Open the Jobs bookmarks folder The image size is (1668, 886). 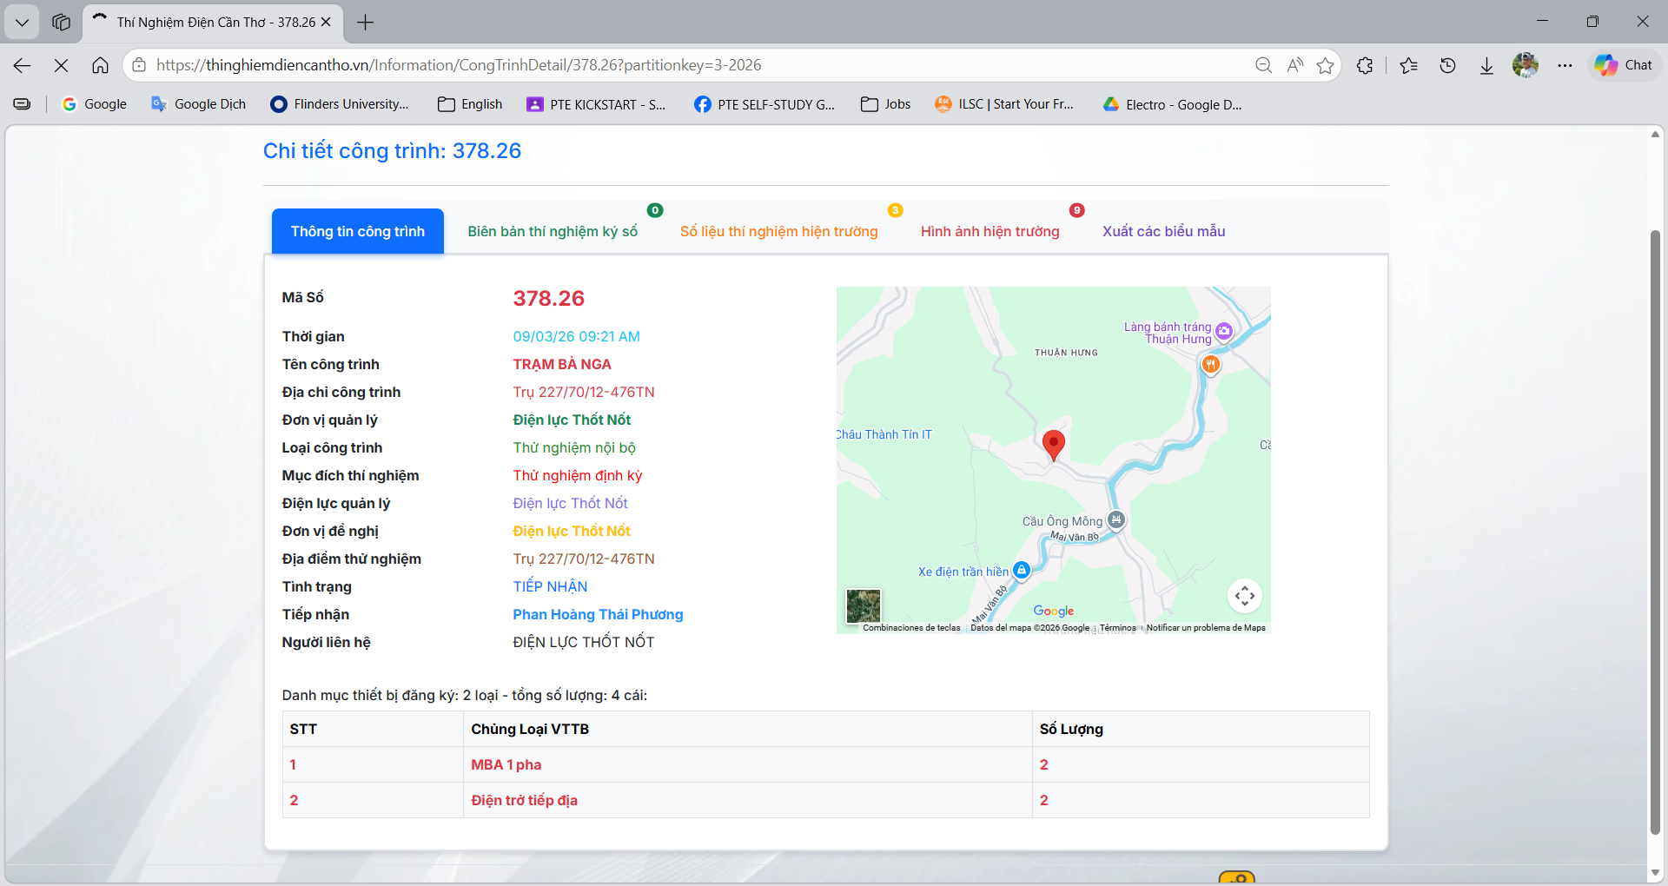click(885, 103)
